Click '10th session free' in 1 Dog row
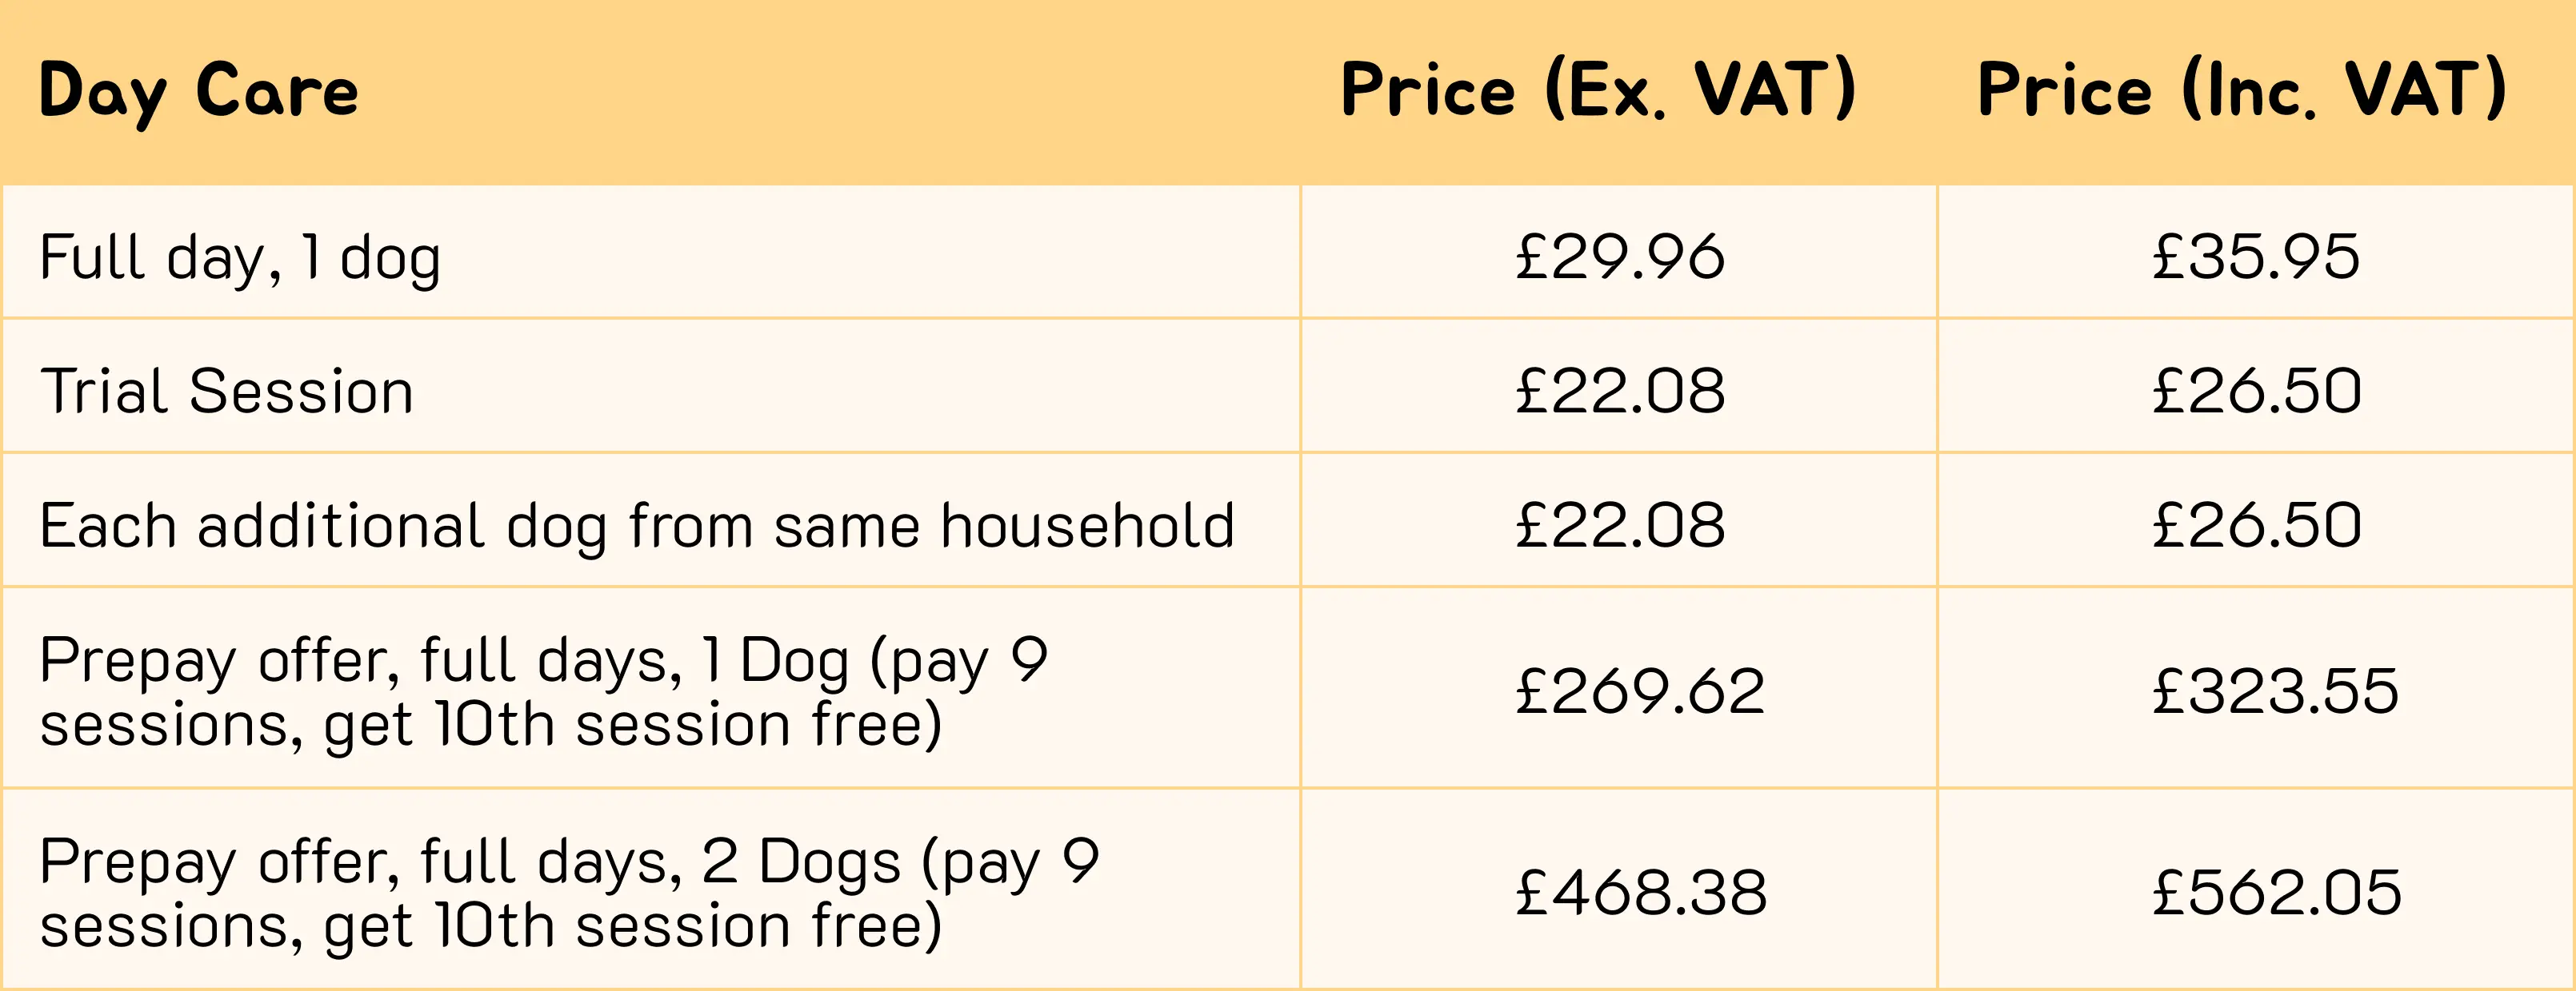 (x=688, y=726)
